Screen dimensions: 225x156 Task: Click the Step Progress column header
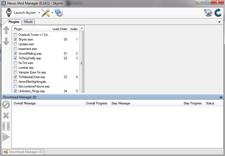(x=193, y=103)
